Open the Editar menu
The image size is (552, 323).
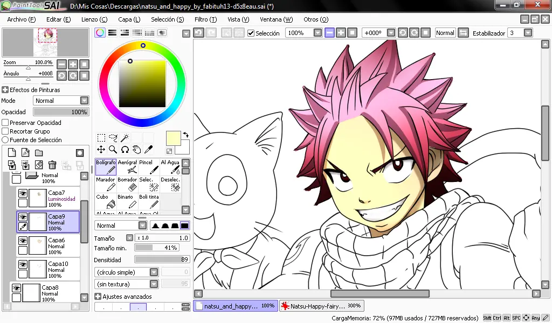[x=58, y=19]
